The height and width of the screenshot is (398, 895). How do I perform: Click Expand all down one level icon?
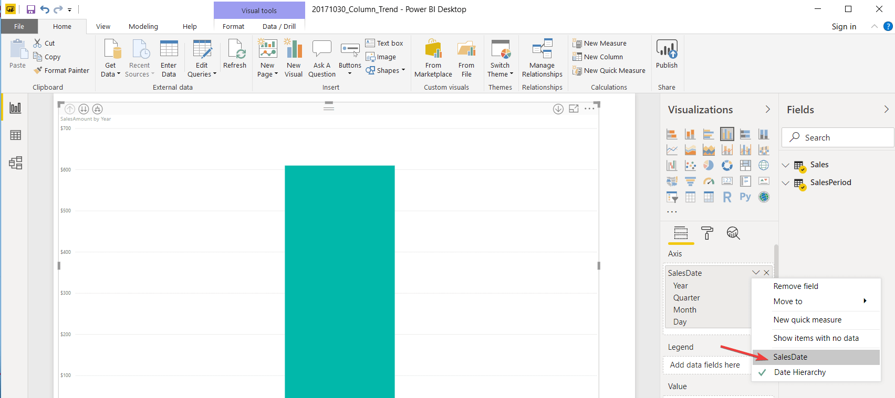coord(97,109)
